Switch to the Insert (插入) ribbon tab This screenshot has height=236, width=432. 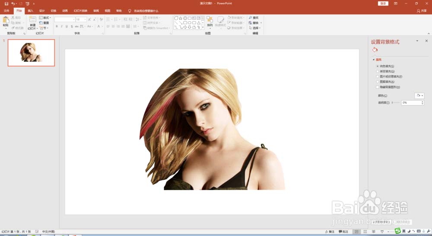tap(30, 10)
